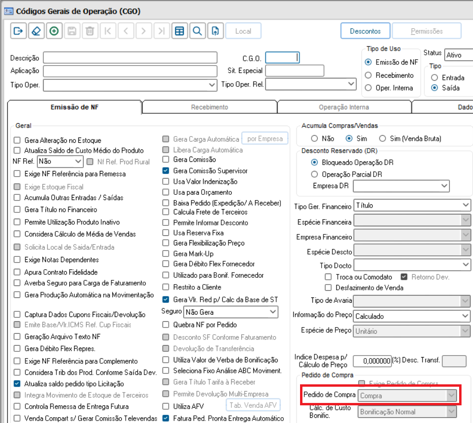
Task: Select Não for Acumula Compras/Vendas
Action: click(x=314, y=138)
